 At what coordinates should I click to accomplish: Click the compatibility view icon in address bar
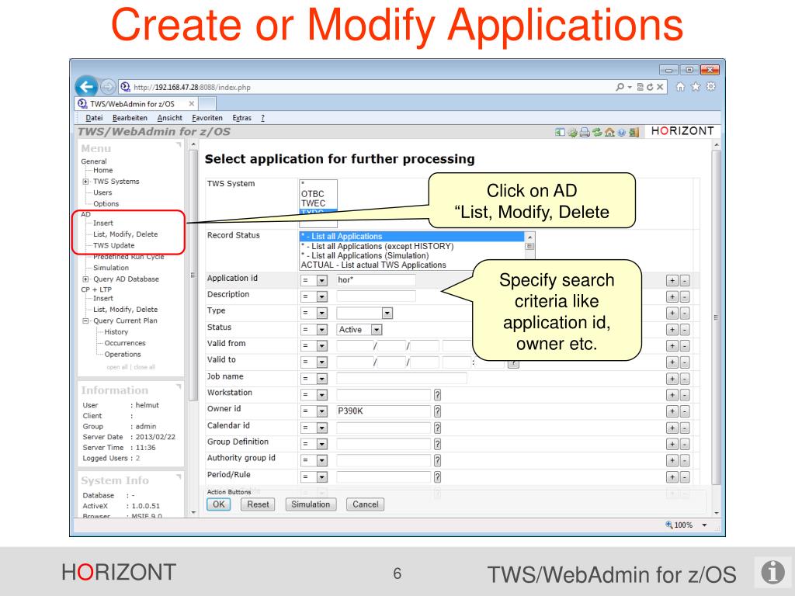(641, 87)
